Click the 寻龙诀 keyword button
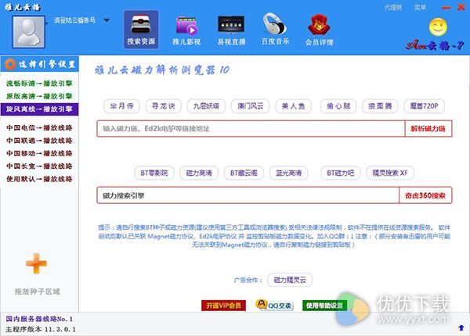Image resolution: width=470 pixels, height=336 pixels. pos(164,106)
